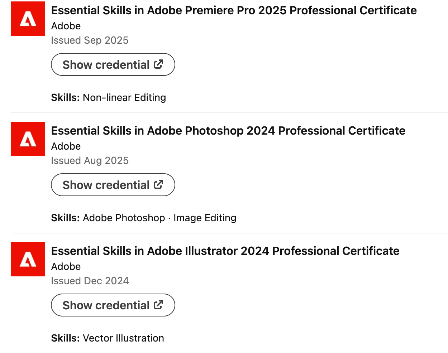Click external link icon for Photoshop credential
Screen dimensions: 448x353
click(158, 185)
